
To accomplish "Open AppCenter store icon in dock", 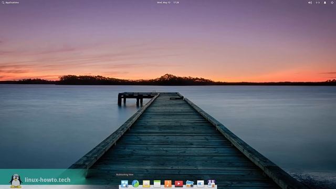I will (211, 184).
